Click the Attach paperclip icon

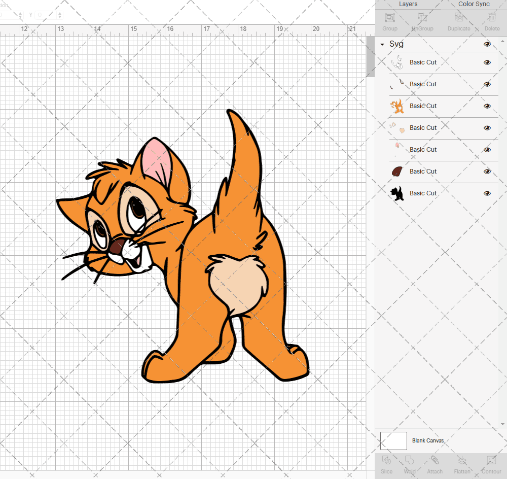434,460
